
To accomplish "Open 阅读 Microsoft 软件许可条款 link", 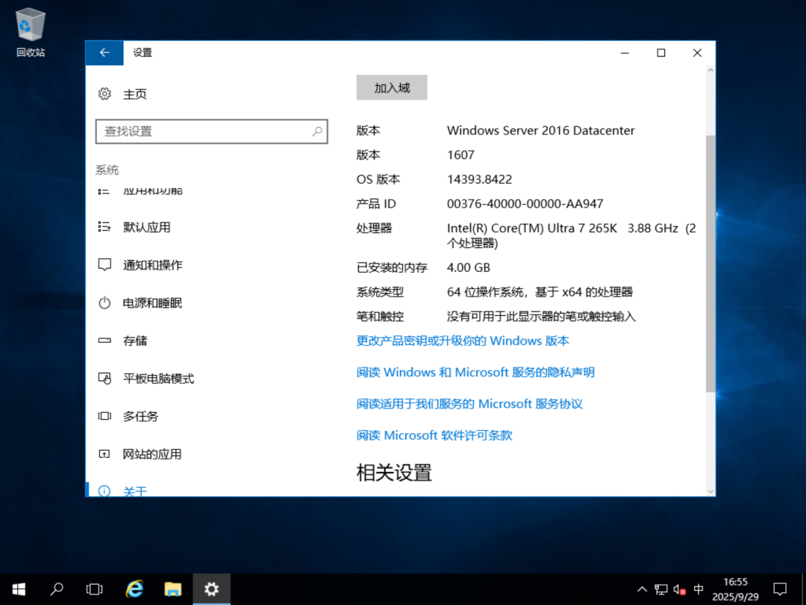I will click(x=434, y=435).
